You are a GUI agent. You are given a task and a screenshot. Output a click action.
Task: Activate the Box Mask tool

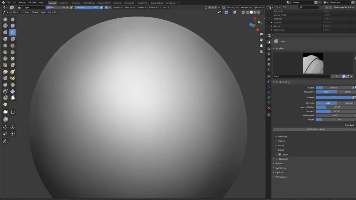pyautogui.click(x=5, y=112)
